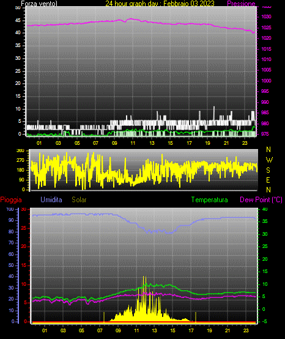Click the humidity minimum near hour 15

coord(170,233)
